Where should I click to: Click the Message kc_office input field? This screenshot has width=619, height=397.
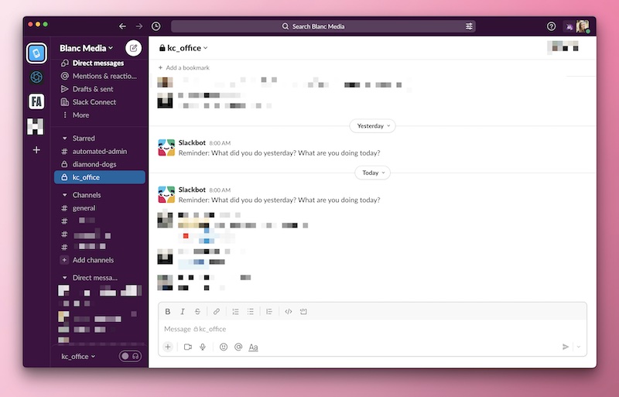pyautogui.click(x=372, y=329)
